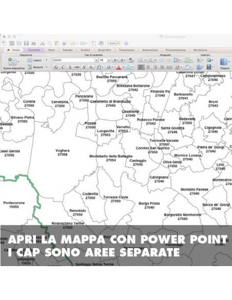Viewport: 232px width, 300px height.
Task: Select the Voghera 27058 map label
Action: pyautogui.click(x=63, y=153)
